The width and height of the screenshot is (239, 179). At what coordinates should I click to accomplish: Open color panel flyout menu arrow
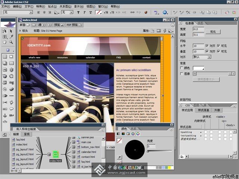[171, 130]
